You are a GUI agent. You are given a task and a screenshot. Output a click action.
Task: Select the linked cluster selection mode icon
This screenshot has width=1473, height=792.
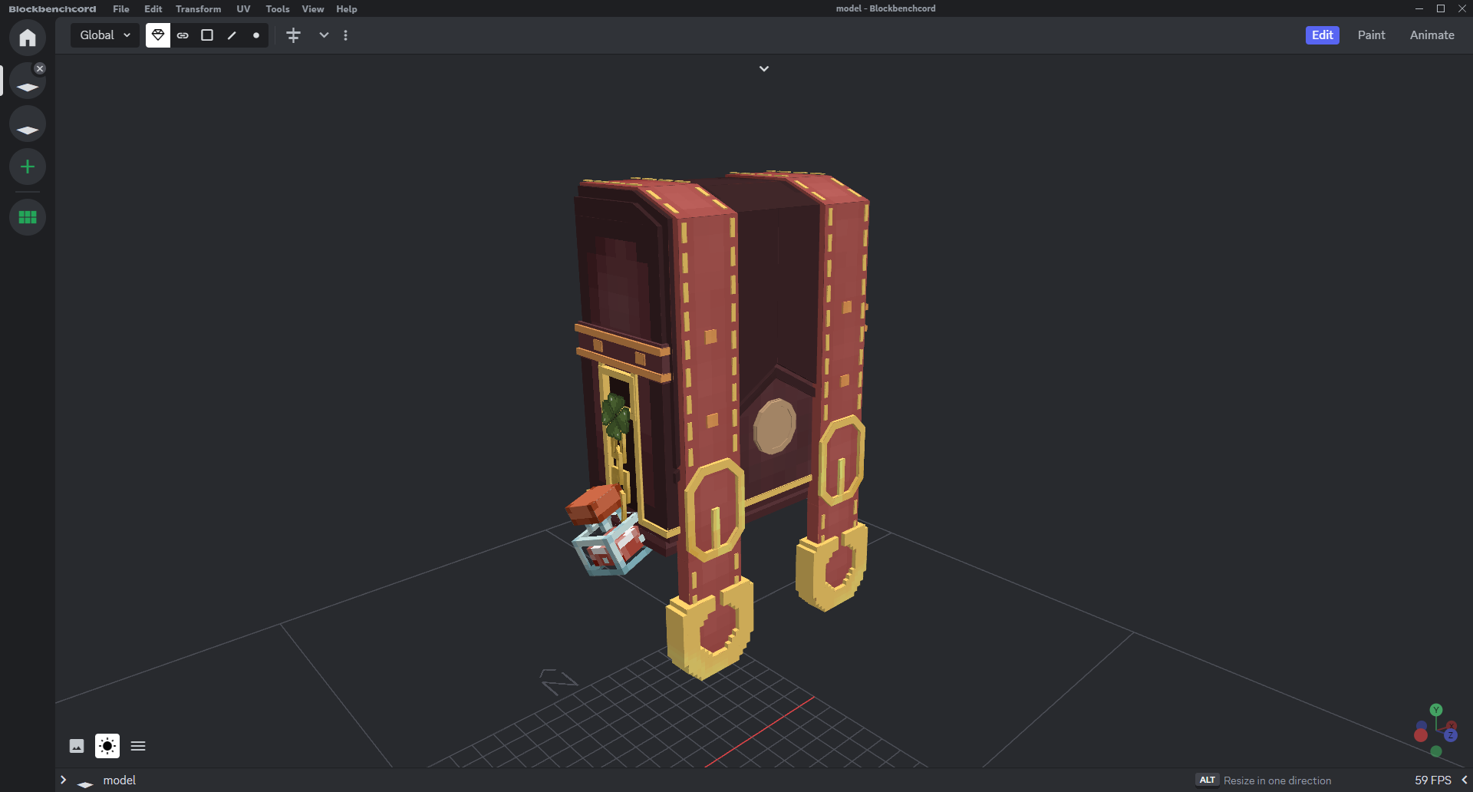(x=183, y=35)
